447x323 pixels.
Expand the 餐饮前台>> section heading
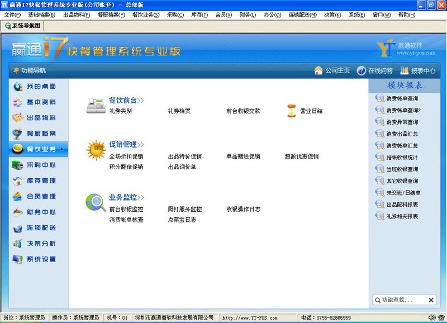coord(126,101)
